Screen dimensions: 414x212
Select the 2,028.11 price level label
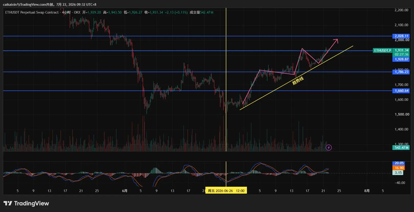(x=401, y=36)
